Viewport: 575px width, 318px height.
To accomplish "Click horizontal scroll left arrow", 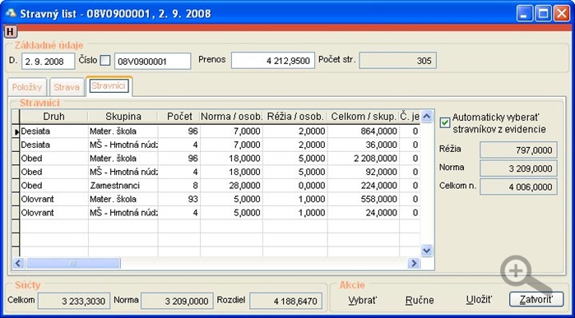I will 19,263.
